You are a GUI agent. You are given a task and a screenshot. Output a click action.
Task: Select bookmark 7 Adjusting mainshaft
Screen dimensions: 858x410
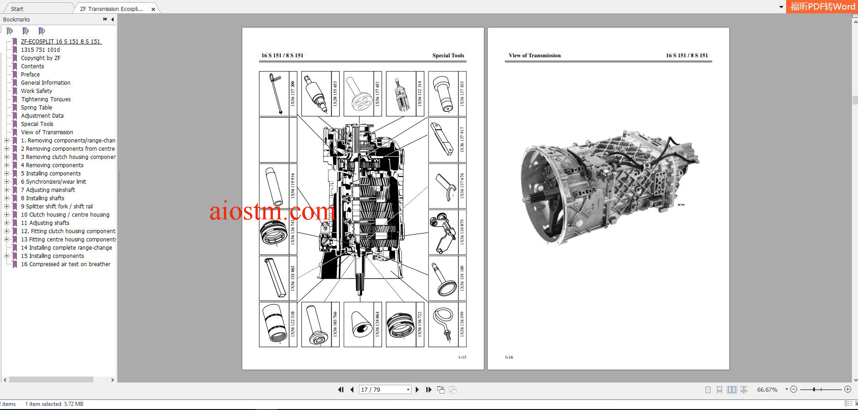(x=48, y=190)
